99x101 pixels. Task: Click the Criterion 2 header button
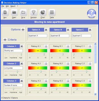point(11,64)
